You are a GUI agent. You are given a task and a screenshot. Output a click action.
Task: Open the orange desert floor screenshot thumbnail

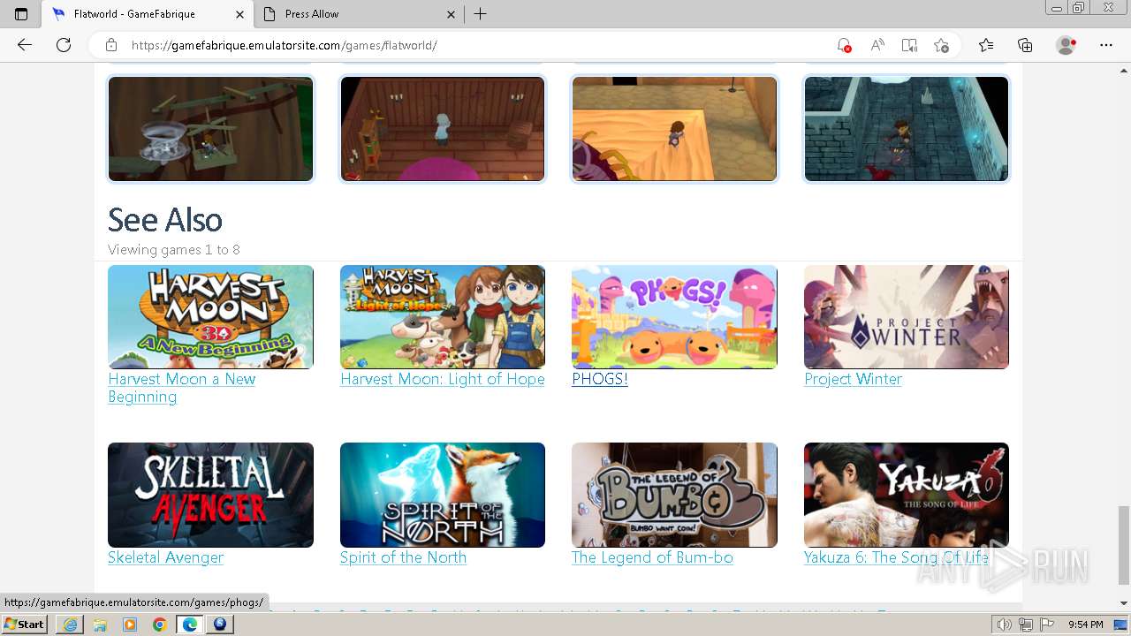(674, 129)
